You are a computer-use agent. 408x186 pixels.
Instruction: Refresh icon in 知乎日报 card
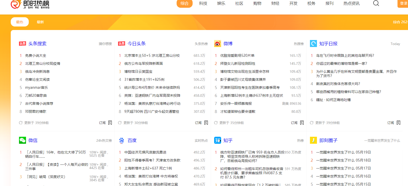point(312,123)
